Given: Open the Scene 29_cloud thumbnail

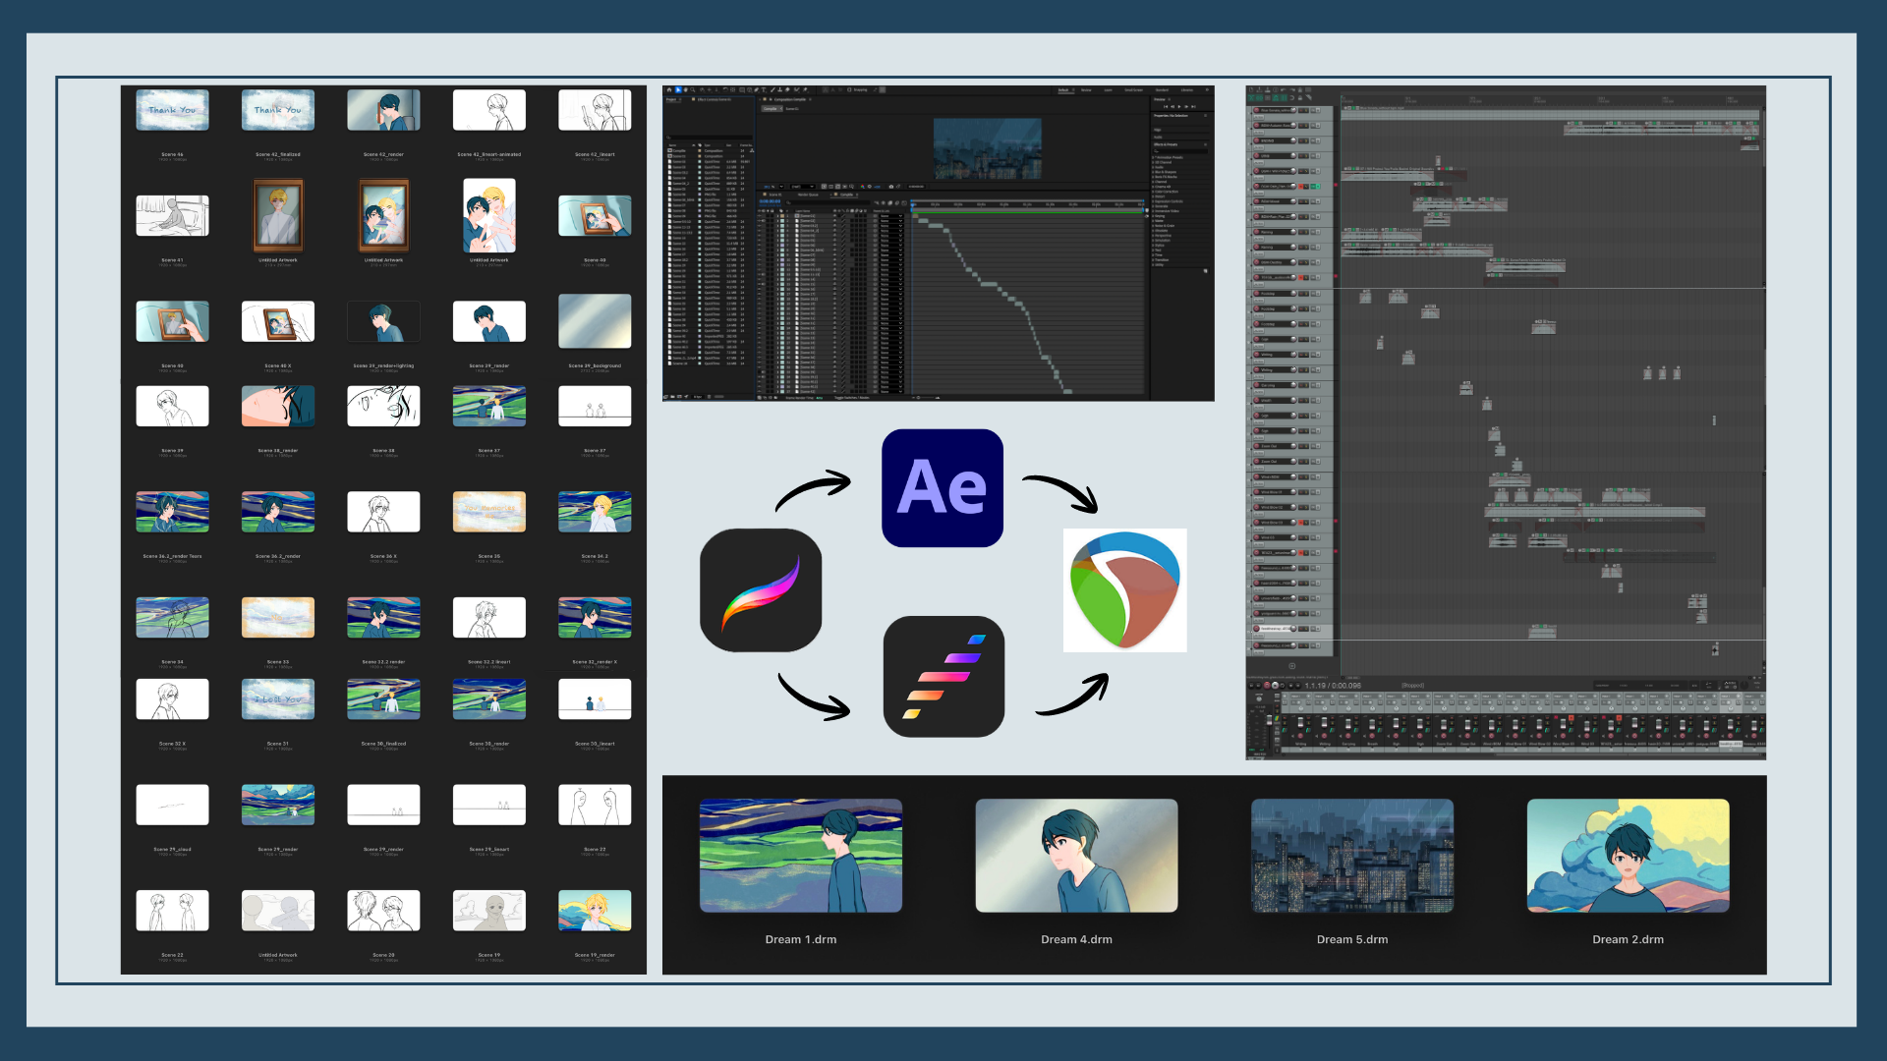Looking at the screenshot, I should click(x=172, y=805).
